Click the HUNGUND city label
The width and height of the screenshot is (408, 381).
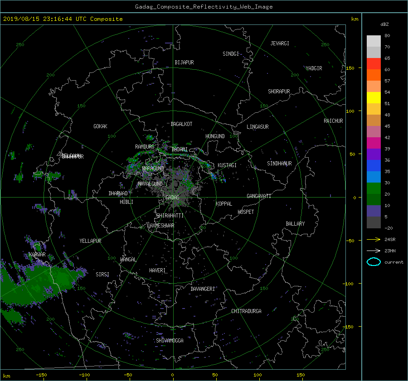click(x=215, y=136)
